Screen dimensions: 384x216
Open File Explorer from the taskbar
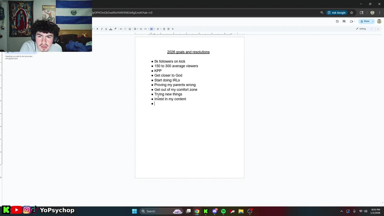(241, 211)
